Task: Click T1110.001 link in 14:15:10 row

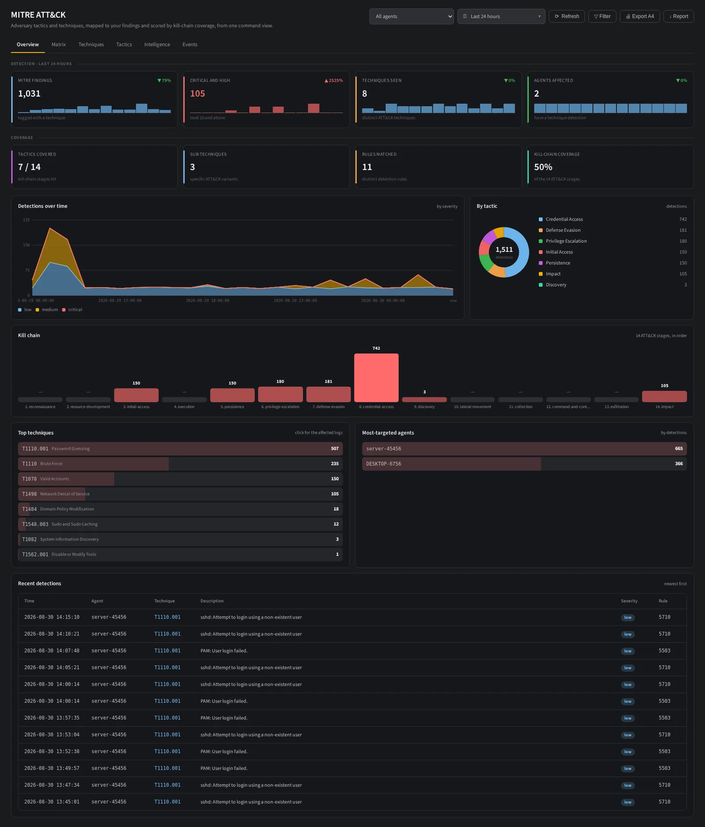Action: (167, 617)
